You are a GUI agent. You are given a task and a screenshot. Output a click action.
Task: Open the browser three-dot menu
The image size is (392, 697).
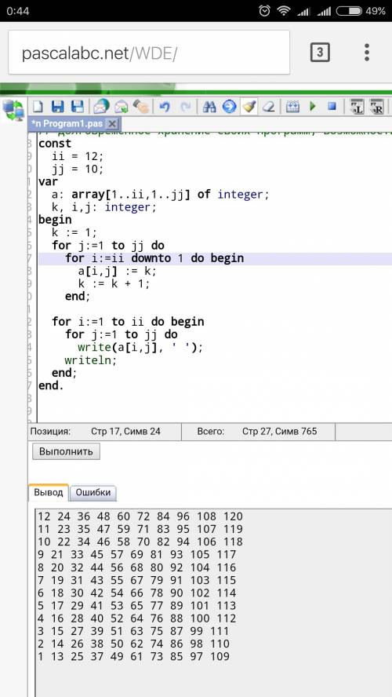[x=367, y=53]
